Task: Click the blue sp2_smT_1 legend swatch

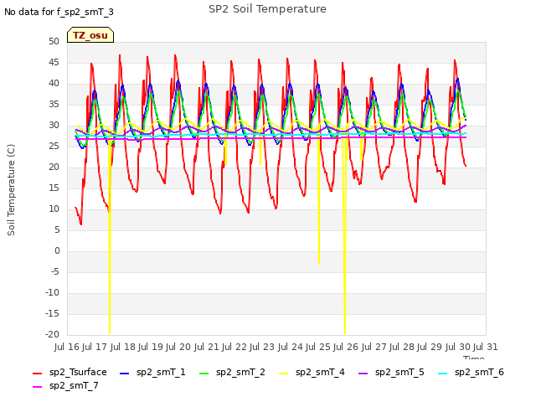Action: point(125,374)
